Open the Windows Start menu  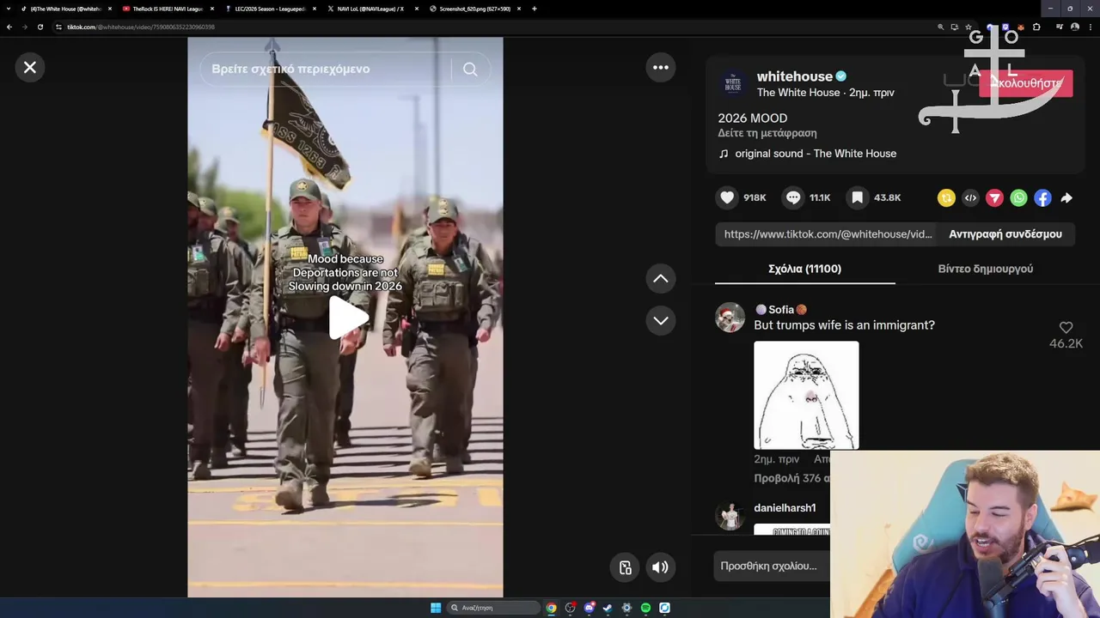[436, 608]
